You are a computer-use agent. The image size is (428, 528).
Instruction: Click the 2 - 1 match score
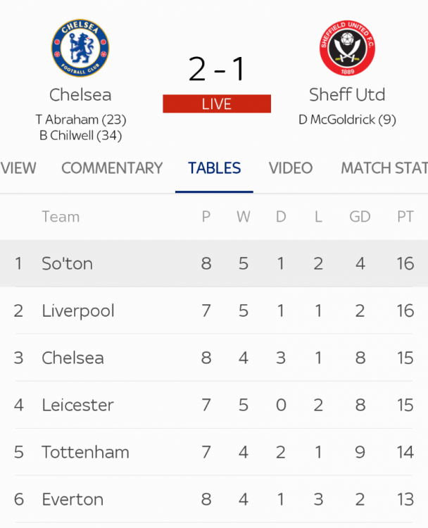[216, 69]
